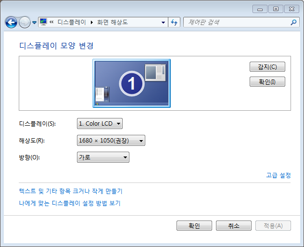Select the monitor 1 thumbnail
Viewport: 304px width, 247px height.
tap(132, 83)
